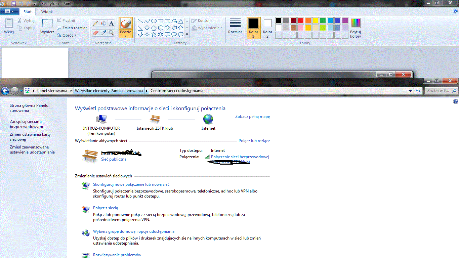Pick the red swatch in Kolory palette
459x258 pixels.
(x=300, y=20)
